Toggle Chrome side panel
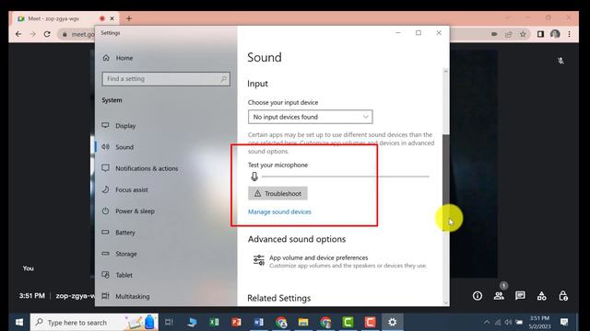This screenshot has width=590, height=331. tap(540, 34)
